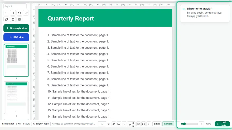
Task: Click the Hızlı indir download button
Action: coord(222,124)
